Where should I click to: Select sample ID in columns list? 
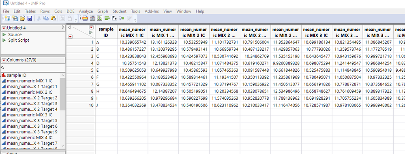(x=17, y=75)
